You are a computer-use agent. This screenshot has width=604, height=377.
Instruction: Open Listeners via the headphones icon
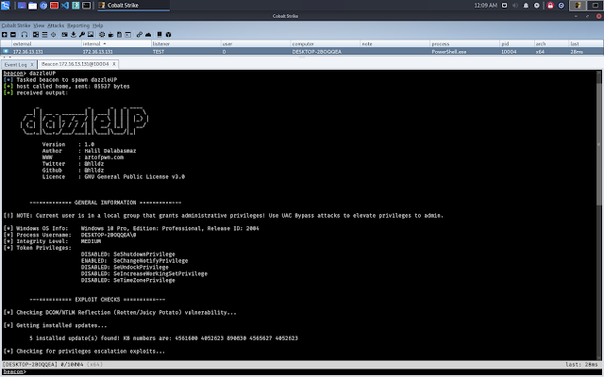tap(25, 35)
